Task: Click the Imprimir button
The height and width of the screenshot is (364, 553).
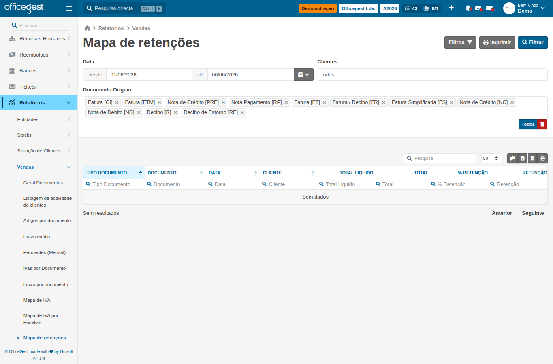Action: coord(497,42)
